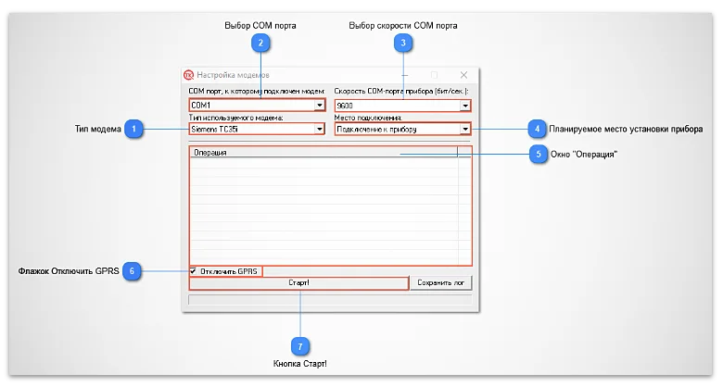
Task: Click the Сохранить лог button
Action: (443, 283)
